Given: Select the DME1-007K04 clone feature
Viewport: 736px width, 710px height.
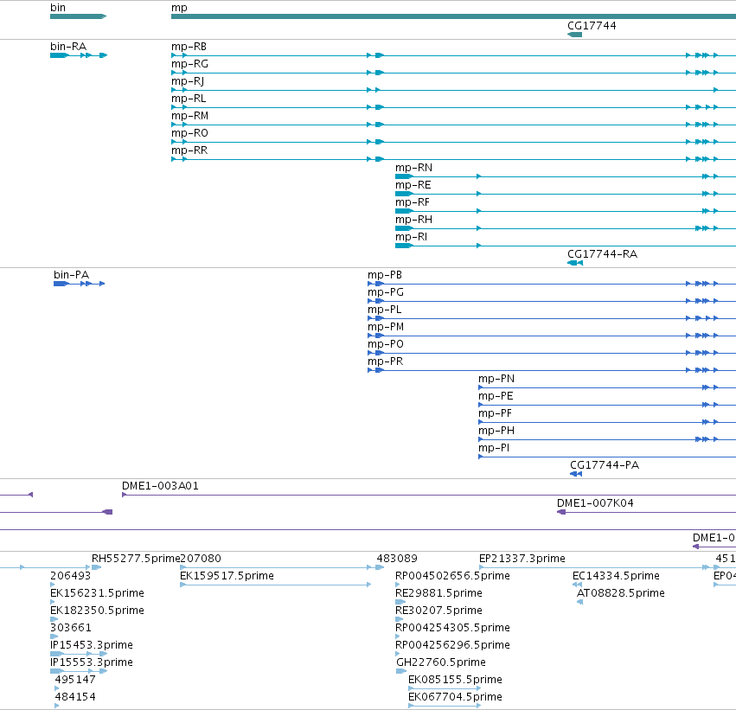Looking at the screenshot, I should [595, 503].
